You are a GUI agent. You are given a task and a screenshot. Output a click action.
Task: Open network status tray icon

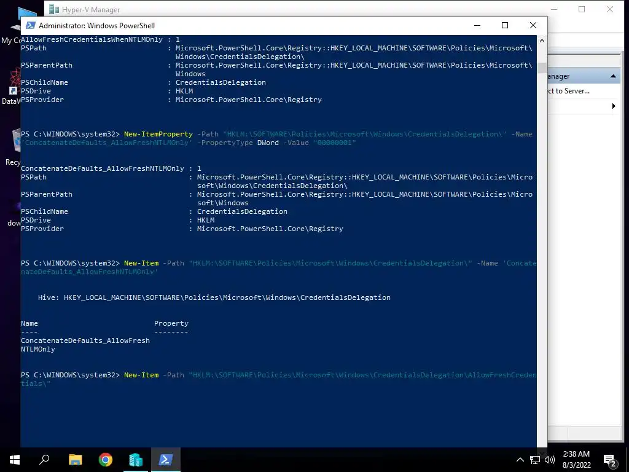point(535,460)
